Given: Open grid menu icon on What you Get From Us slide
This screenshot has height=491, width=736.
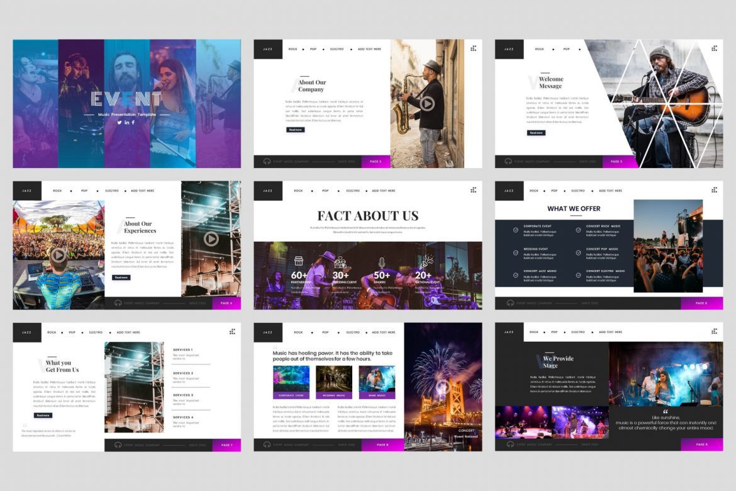Looking at the screenshot, I should pos(232,332).
